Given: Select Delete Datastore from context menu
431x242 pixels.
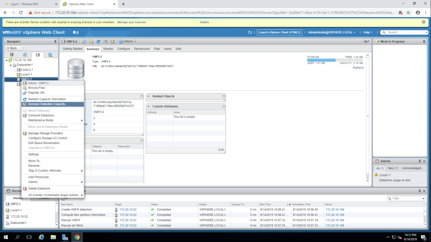Looking at the screenshot, I should 39,189.
